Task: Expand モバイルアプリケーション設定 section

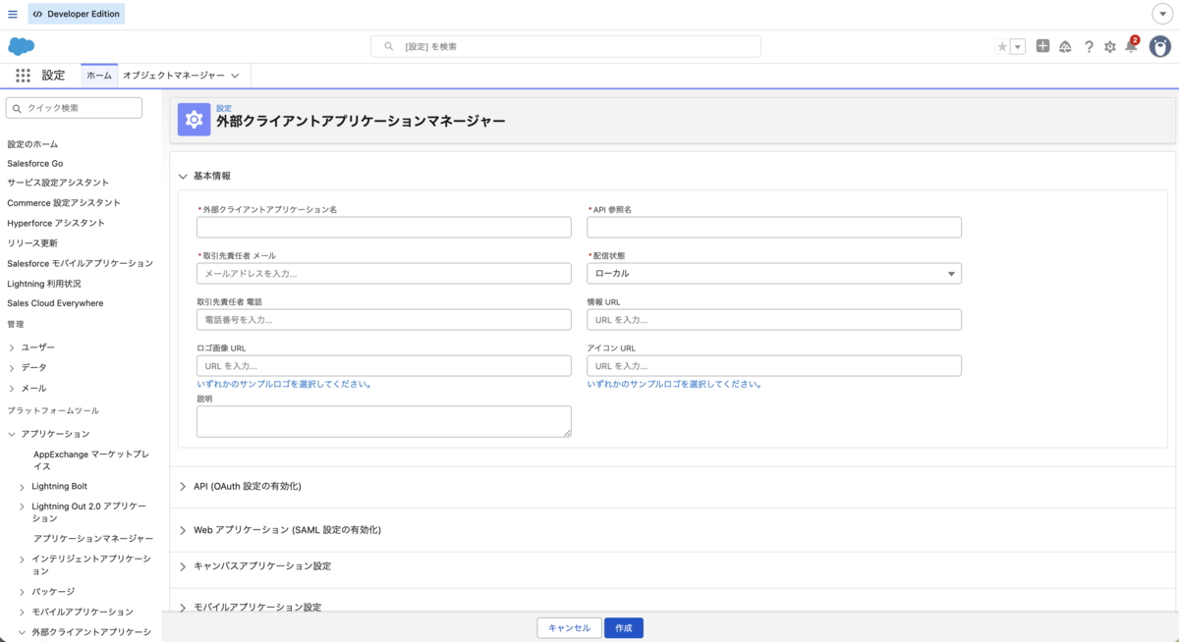Action: coord(183,607)
